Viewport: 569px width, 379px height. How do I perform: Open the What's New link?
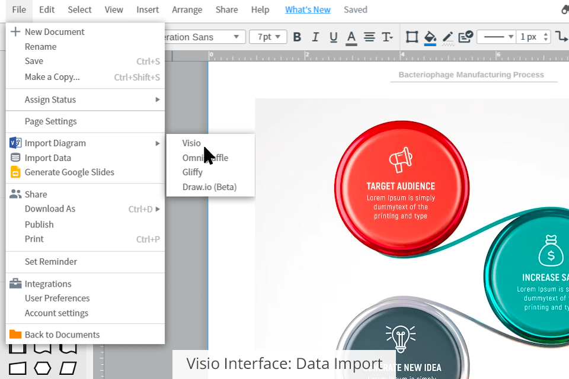click(x=308, y=9)
